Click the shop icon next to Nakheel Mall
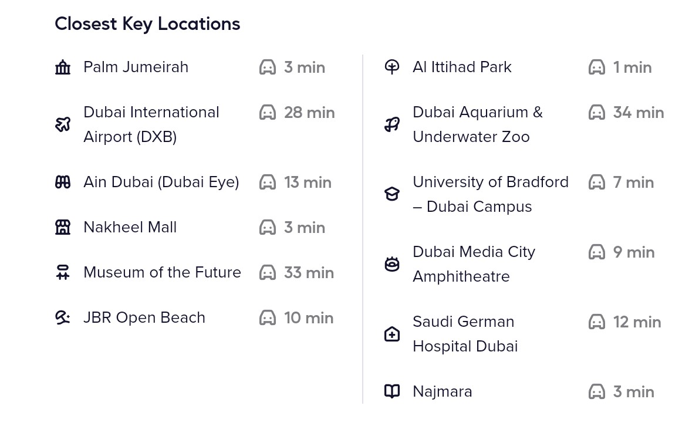 tap(63, 228)
